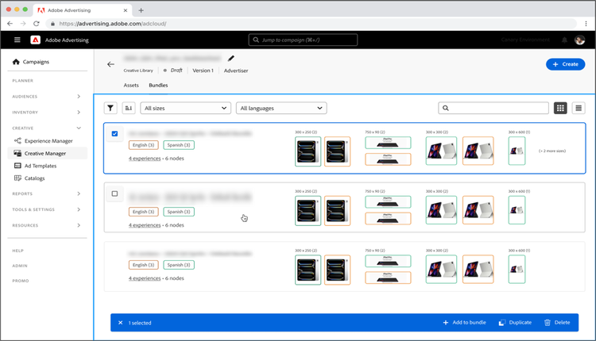The image size is (596, 341).
Task: Clear selection with the X in blue bar
Action: (x=121, y=323)
